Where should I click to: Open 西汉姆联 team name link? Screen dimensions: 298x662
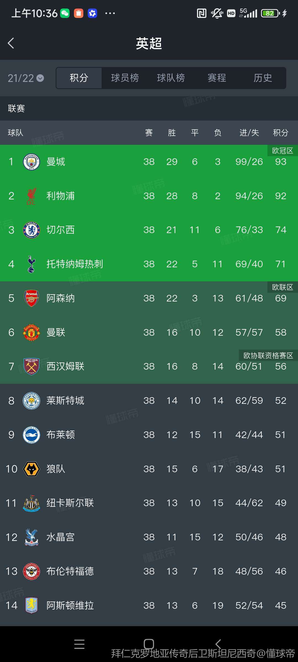tap(65, 367)
